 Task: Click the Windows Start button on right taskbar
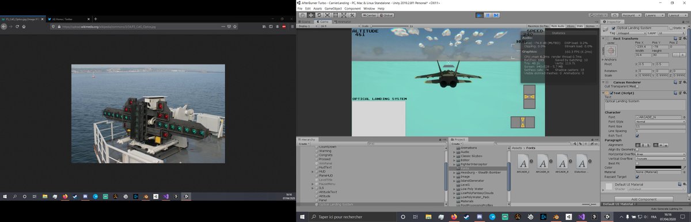(302, 216)
